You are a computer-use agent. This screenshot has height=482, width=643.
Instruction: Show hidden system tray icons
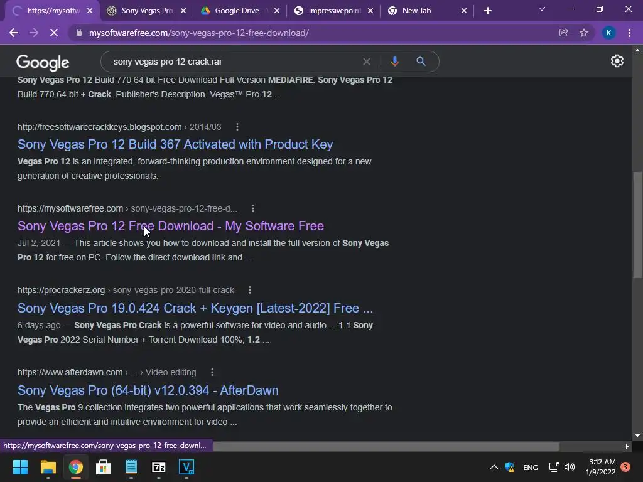[494, 467]
